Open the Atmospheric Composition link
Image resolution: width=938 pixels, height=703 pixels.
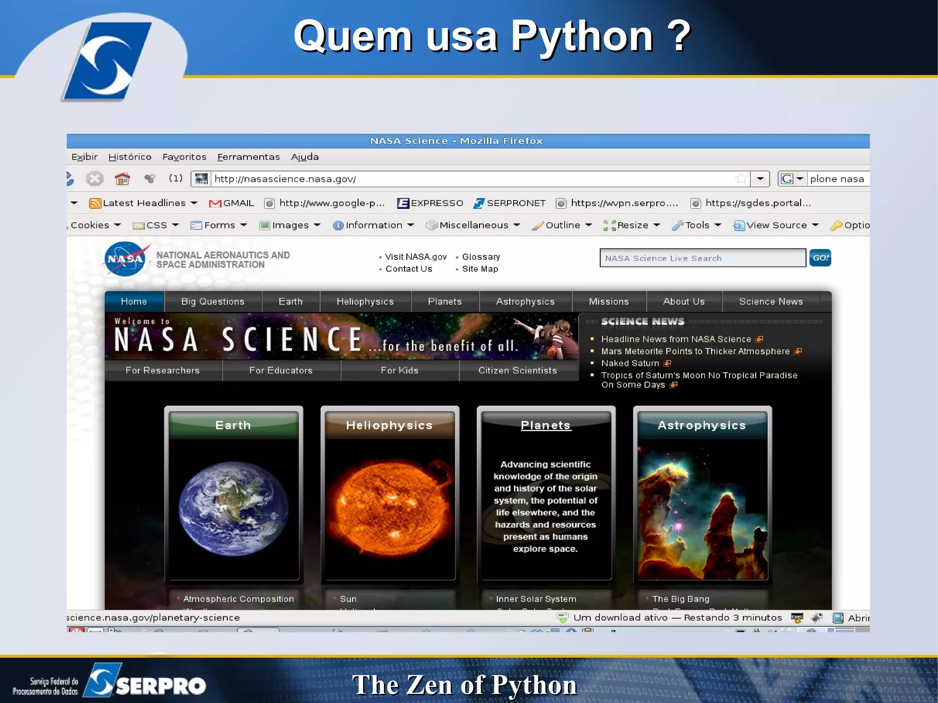tap(239, 599)
